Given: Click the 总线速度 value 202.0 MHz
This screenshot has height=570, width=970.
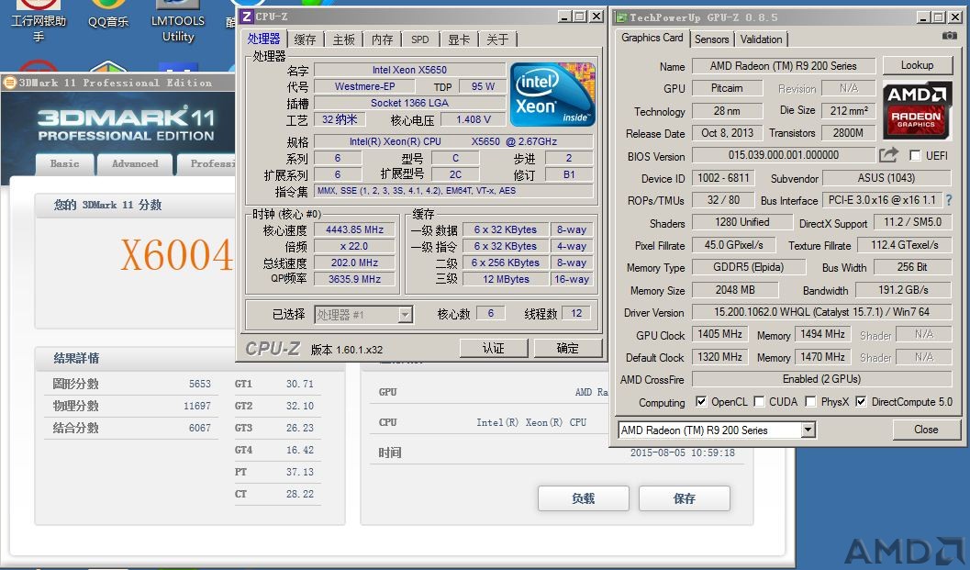Looking at the screenshot, I should pos(354,263).
